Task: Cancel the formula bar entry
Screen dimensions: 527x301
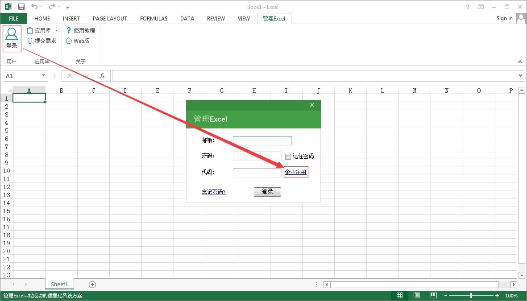Action: point(70,76)
